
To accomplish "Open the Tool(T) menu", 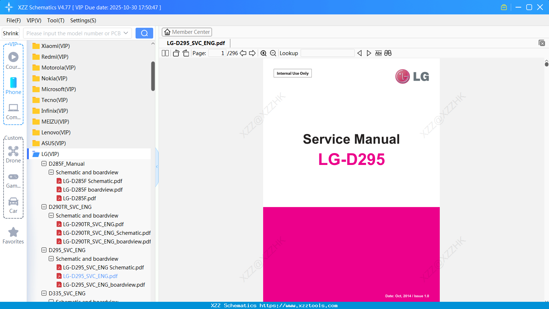I will pyautogui.click(x=56, y=21).
